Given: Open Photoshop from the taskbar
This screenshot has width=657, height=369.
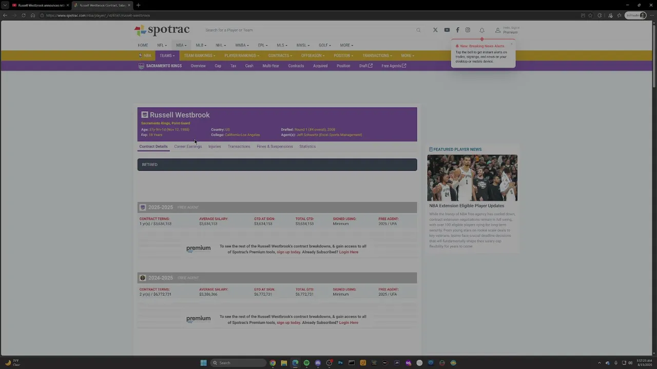Looking at the screenshot, I should [x=340, y=363].
